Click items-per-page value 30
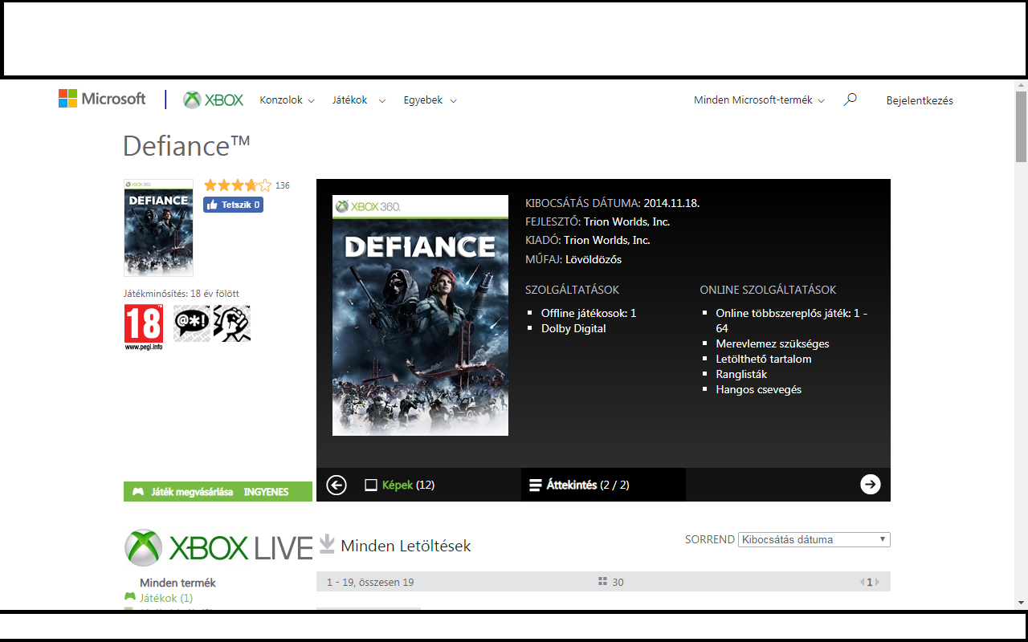This screenshot has height=642, width=1028. [x=618, y=582]
